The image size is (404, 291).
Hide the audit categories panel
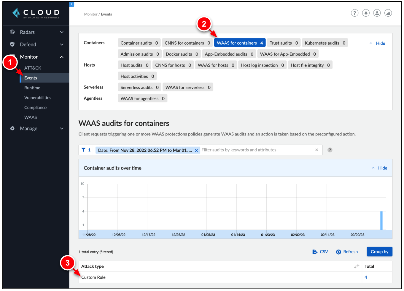377,43
